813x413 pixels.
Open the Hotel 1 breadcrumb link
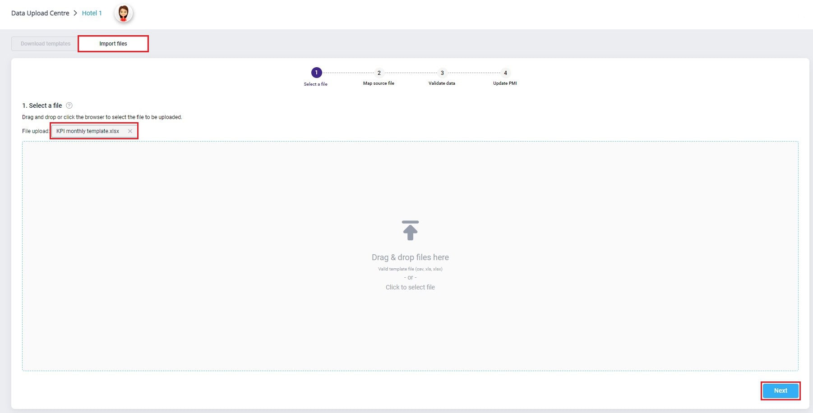pos(92,13)
